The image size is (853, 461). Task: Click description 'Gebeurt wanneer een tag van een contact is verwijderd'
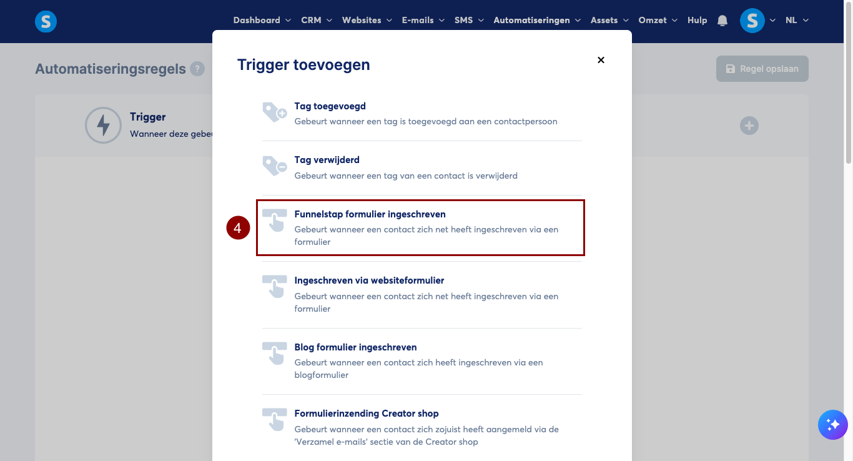[406, 176]
